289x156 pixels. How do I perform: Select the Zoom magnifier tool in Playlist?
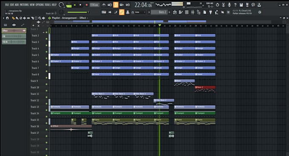[40, 18]
